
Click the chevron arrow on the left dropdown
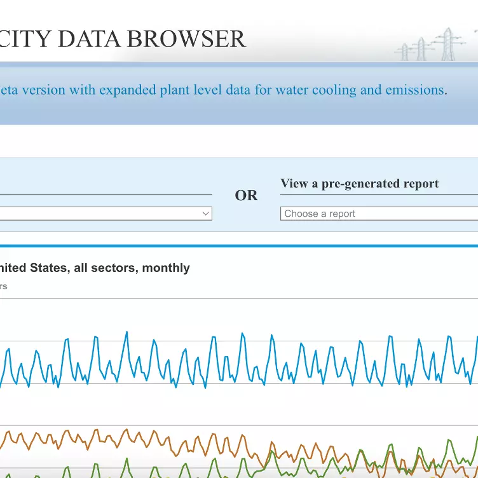tap(205, 214)
